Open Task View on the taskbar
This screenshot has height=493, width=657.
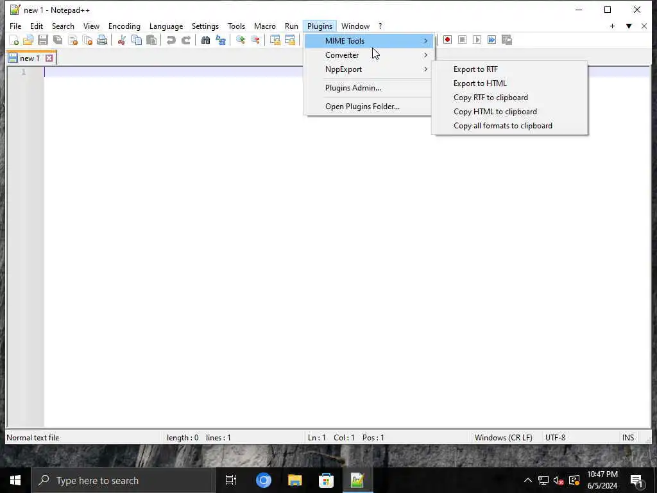pyautogui.click(x=231, y=480)
